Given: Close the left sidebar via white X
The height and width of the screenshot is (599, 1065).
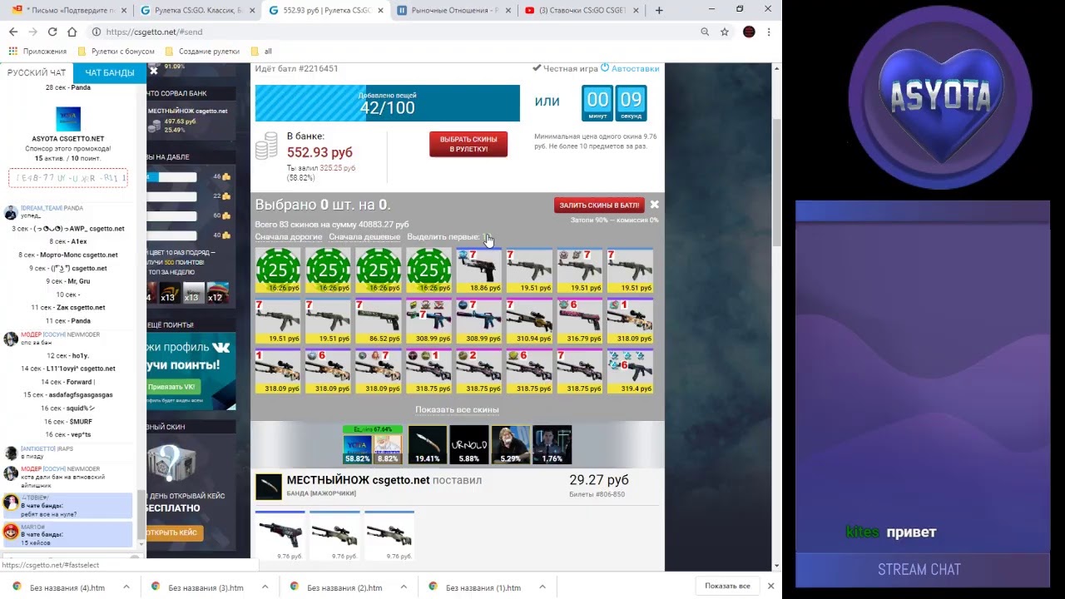Looking at the screenshot, I should [153, 72].
